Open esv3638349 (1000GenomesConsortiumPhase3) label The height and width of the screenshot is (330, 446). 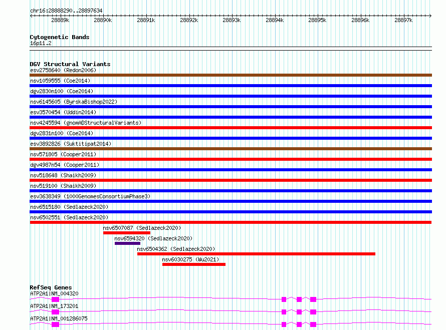tap(90, 196)
